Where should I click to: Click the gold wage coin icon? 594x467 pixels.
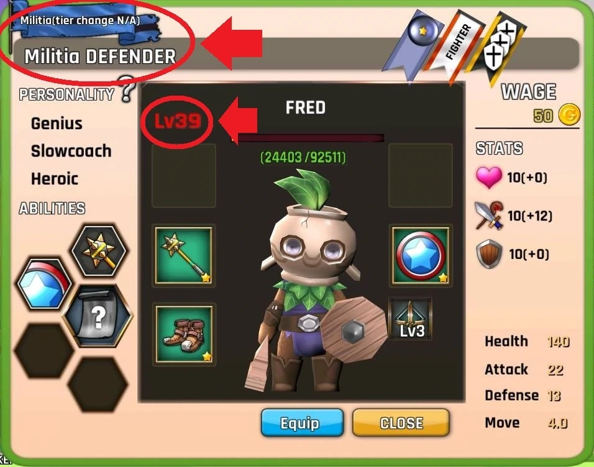[x=569, y=115]
